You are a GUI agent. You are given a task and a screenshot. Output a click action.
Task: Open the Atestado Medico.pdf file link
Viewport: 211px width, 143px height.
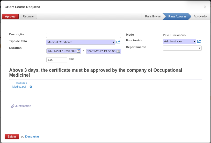pos(20,85)
